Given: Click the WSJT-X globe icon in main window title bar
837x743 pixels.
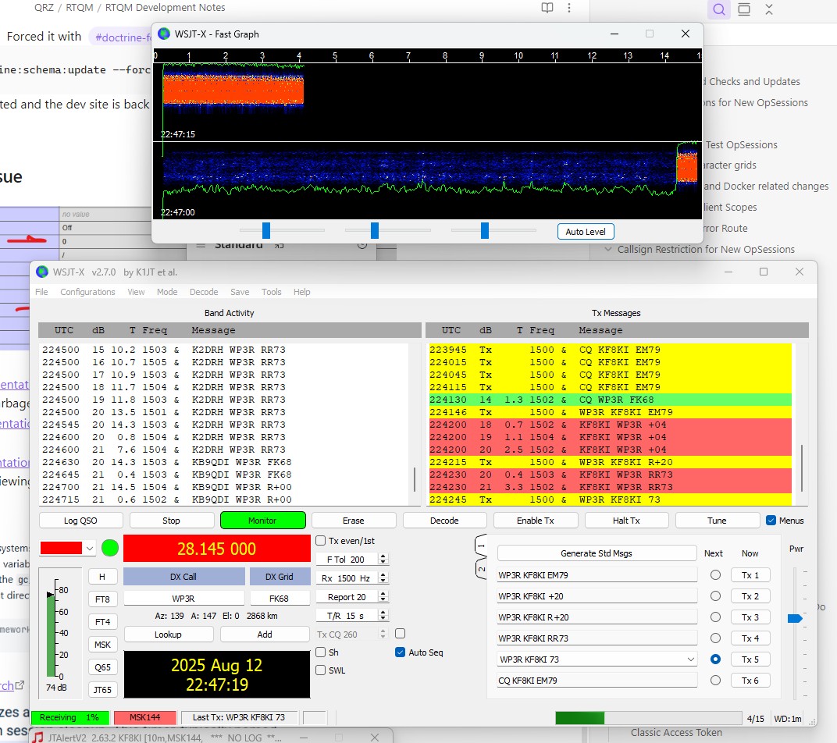Looking at the screenshot, I should (x=41, y=272).
